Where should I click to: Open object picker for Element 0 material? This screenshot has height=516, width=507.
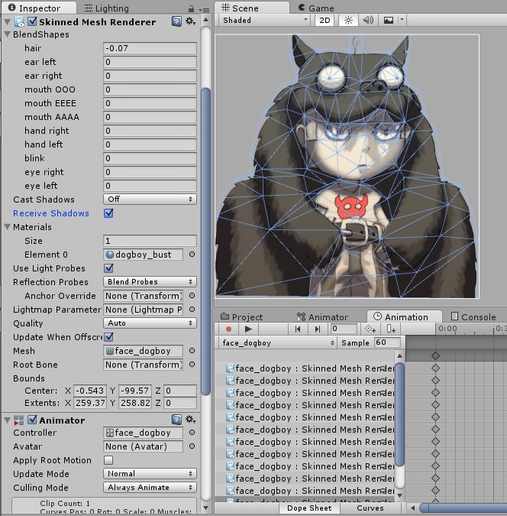pos(192,255)
